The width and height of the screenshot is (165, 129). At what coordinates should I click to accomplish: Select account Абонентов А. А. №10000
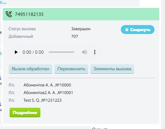tap(47, 85)
